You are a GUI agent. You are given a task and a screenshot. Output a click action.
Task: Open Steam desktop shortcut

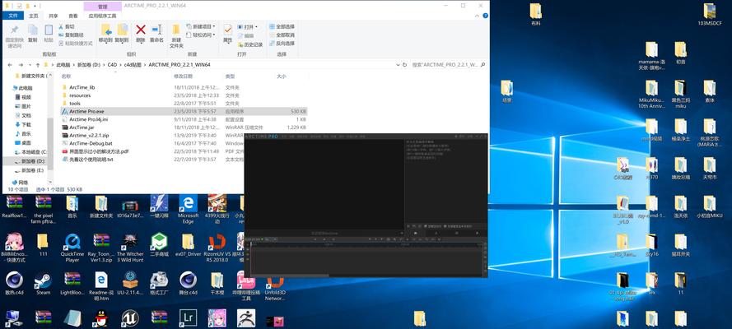(43, 283)
